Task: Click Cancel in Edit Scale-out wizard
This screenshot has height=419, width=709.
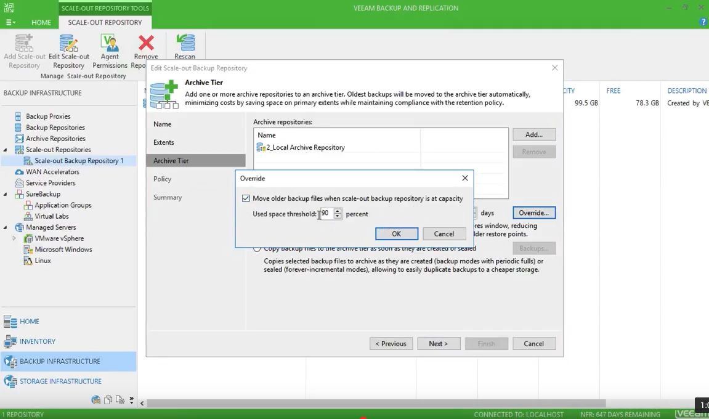Action: click(x=533, y=343)
